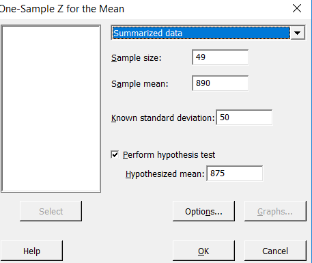Click the 'Known standard deviation:' label
Screen dimensions: 312x263
click(x=163, y=118)
